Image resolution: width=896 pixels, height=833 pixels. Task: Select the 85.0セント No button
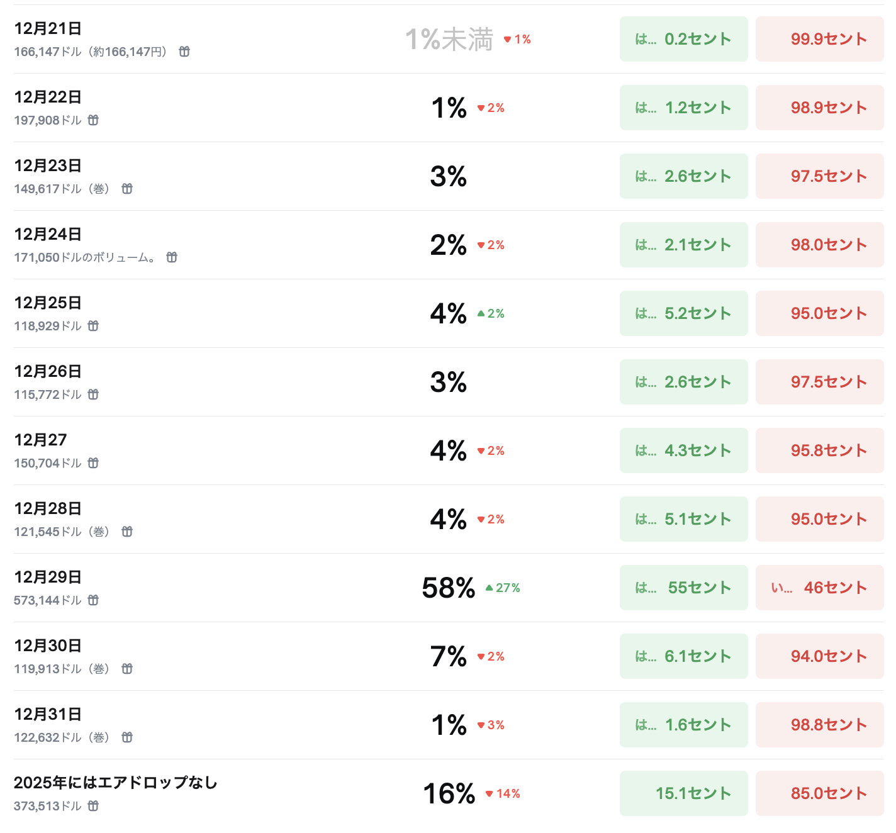[x=819, y=793]
